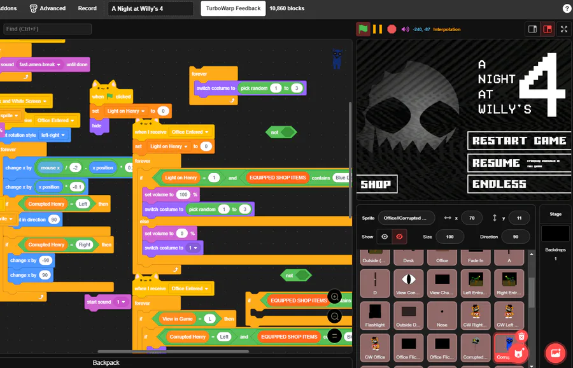Add a new sprite with the cat button
The width and height of the screenshot is (573, 368).
click(518, 353)
